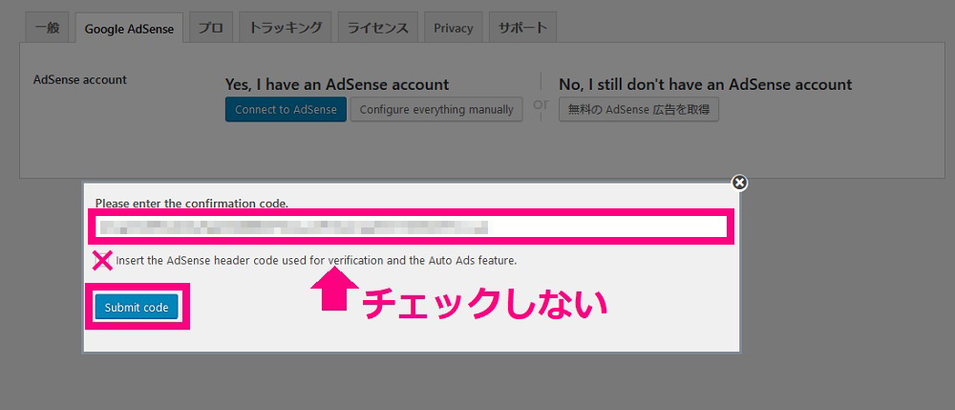Click the Connect to AdSense button

point(286,110)
